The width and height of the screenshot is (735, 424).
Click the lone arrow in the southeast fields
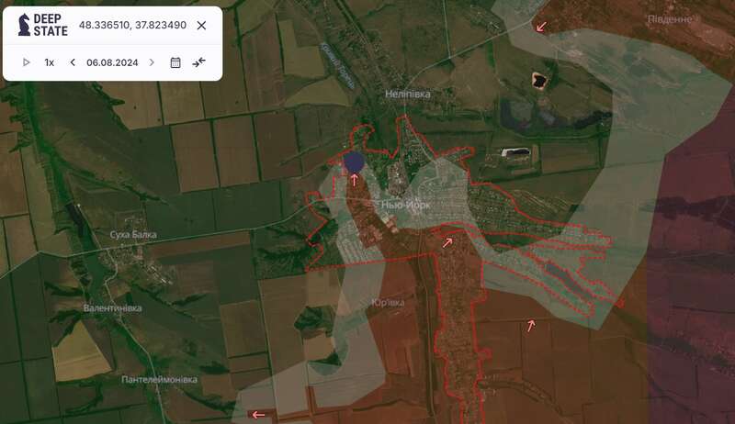click(531, 324)
